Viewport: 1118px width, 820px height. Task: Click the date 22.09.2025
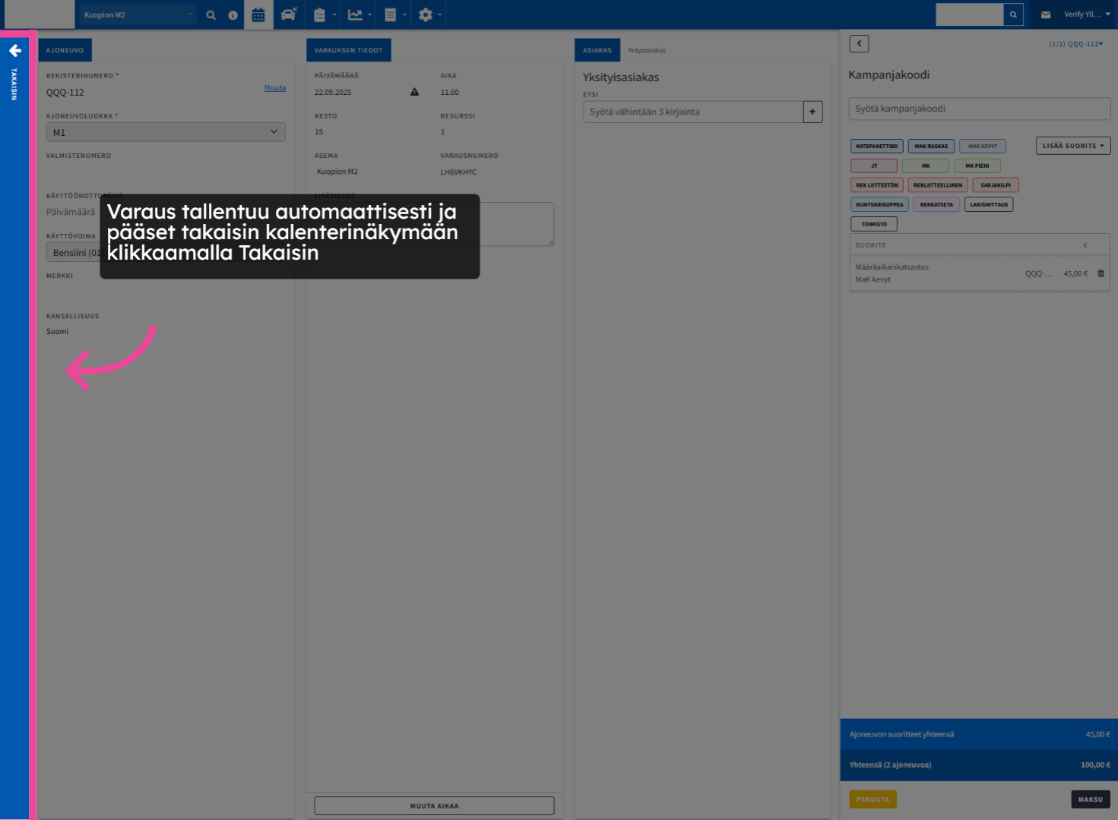click(333, 93)
